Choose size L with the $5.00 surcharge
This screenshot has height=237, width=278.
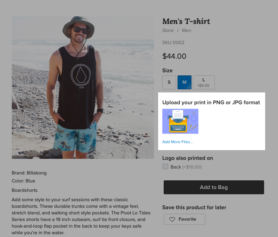pos(204,82)
